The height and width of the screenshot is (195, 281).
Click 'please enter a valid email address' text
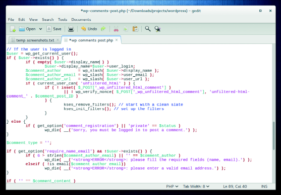(172, 168)
